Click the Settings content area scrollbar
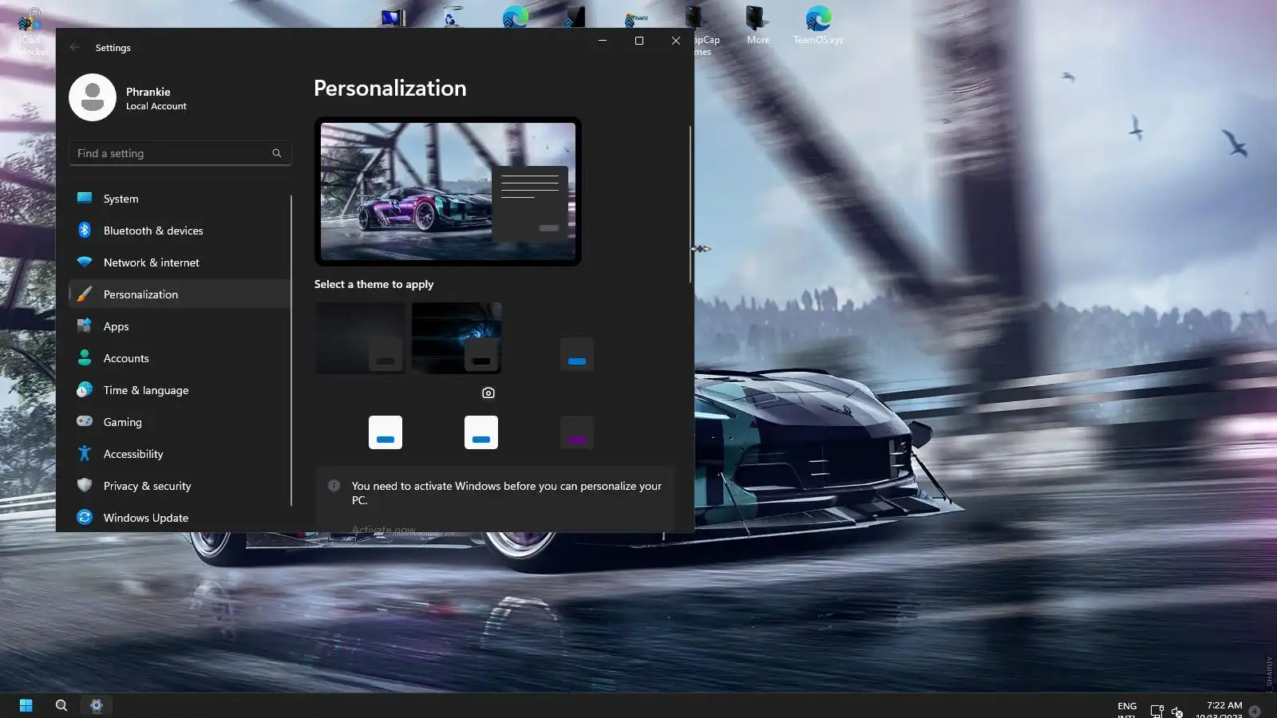Viewport: 1277px width, 718px height. tap(690, 203)
